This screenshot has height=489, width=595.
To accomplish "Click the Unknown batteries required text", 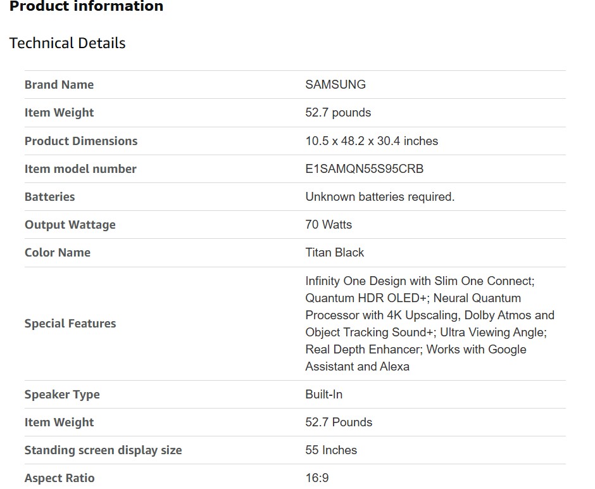I will pyautogui.click(x=380, y=197).
